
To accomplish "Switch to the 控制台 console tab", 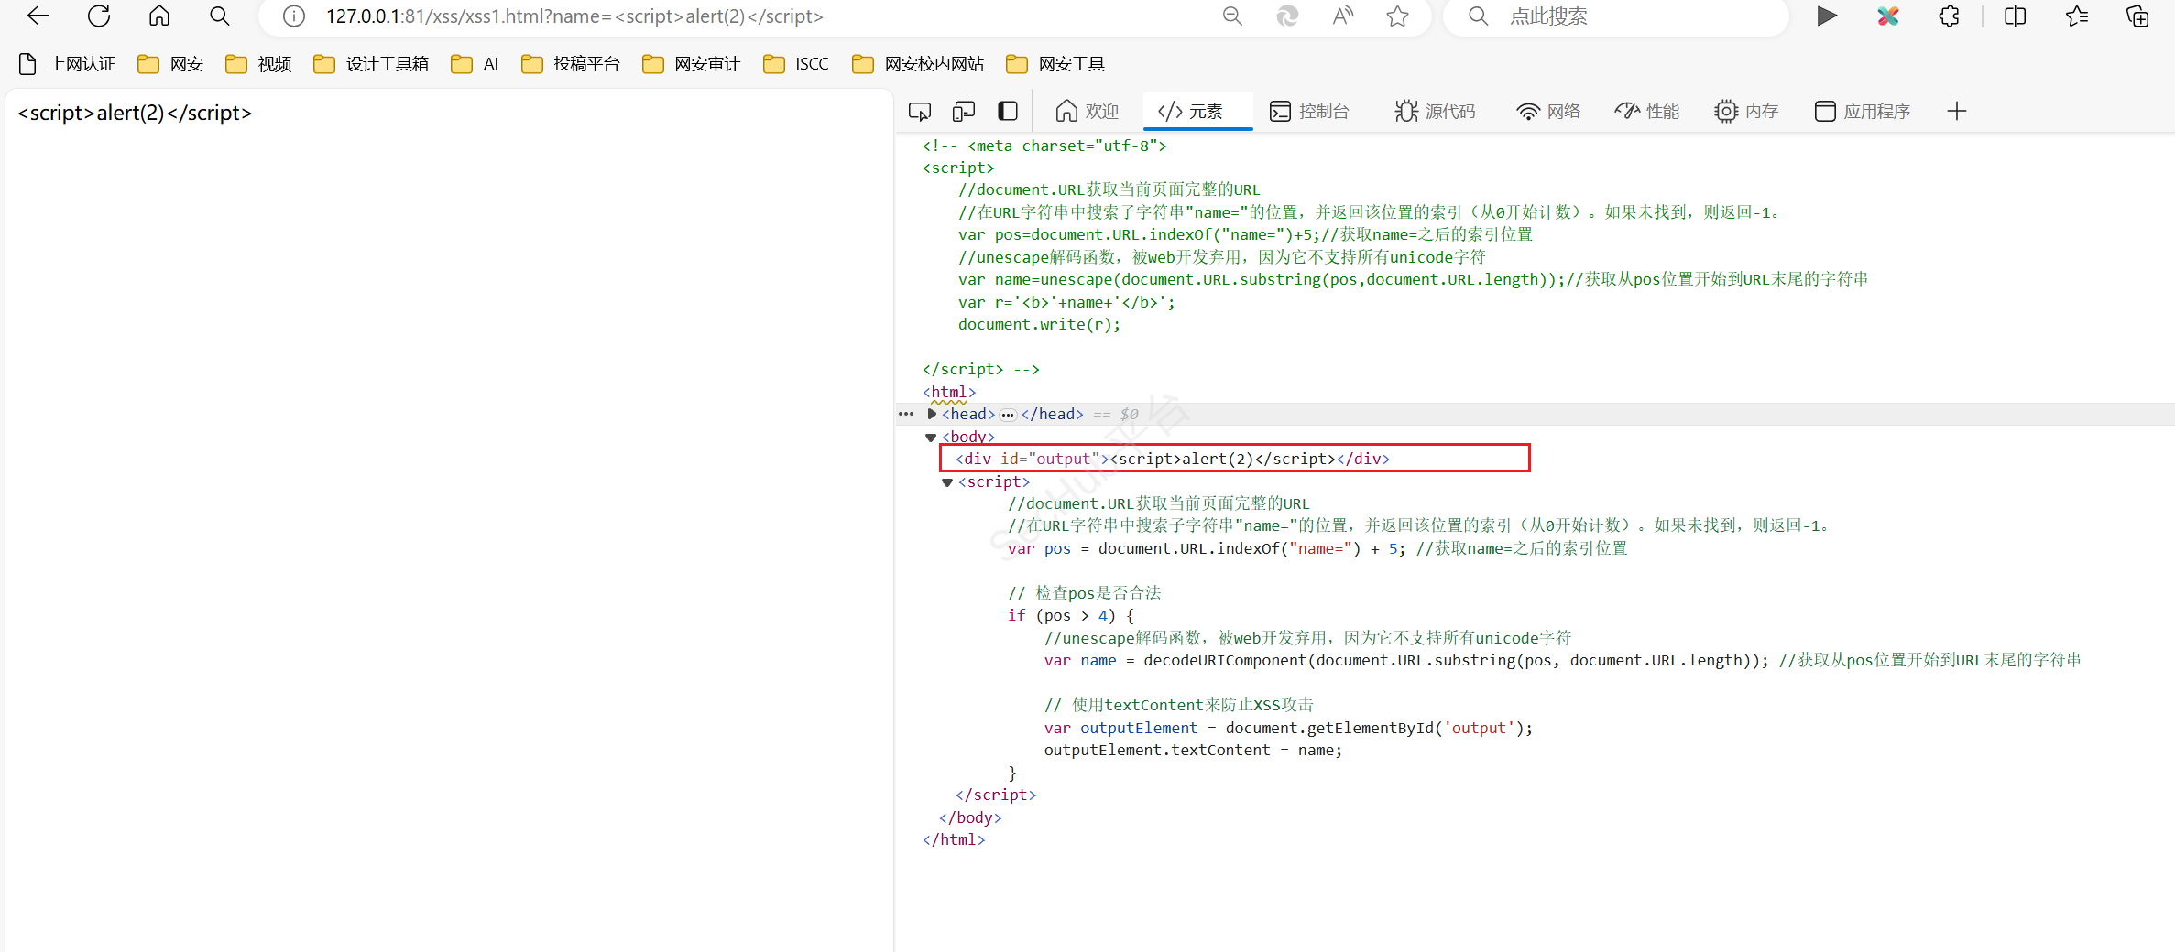I will (1309, 112).
